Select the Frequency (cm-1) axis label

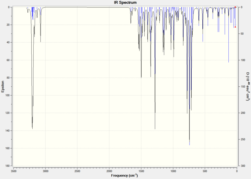[124, 175]
